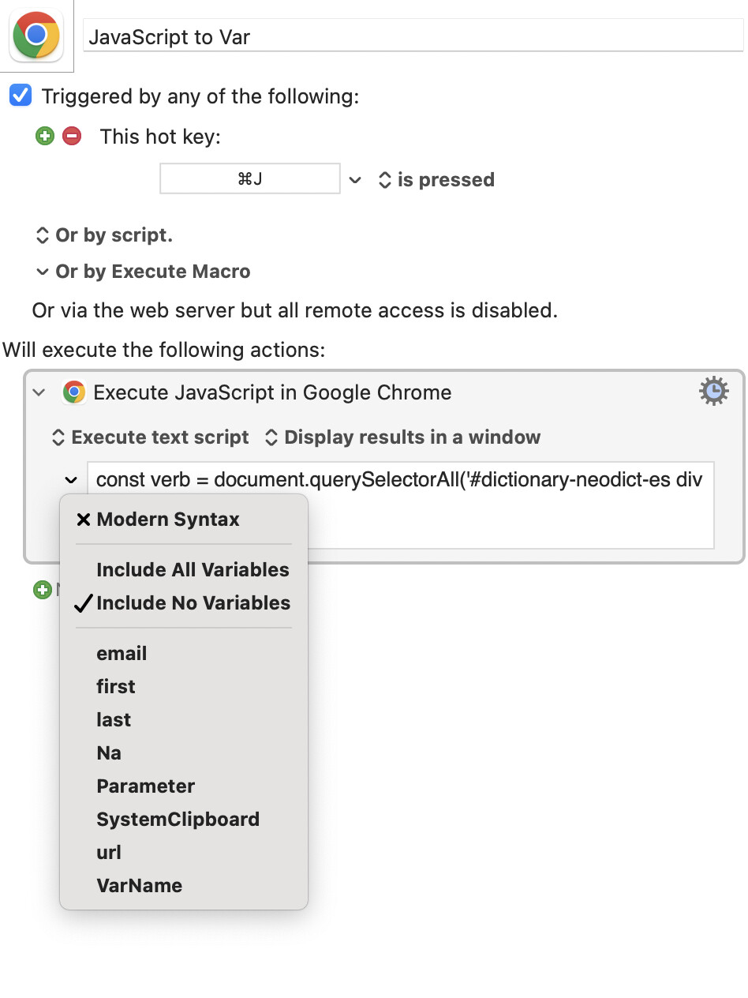Change the 'is pressed' popup option
The image size is (748, 998).
click(437, 180)
